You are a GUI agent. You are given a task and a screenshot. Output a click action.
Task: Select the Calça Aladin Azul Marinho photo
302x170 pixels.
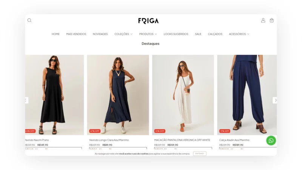click(247, 95)
